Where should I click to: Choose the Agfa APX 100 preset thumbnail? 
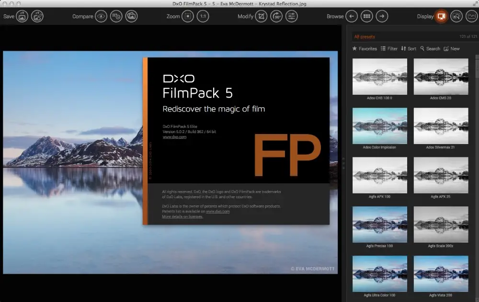(380, 175)
